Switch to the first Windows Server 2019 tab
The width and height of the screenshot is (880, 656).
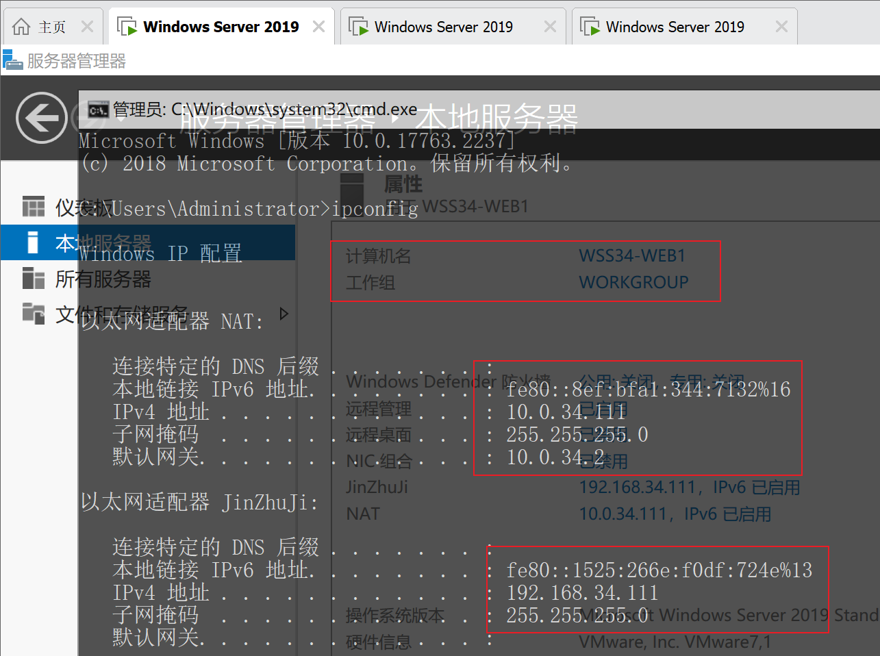click(x=221, y=27)
